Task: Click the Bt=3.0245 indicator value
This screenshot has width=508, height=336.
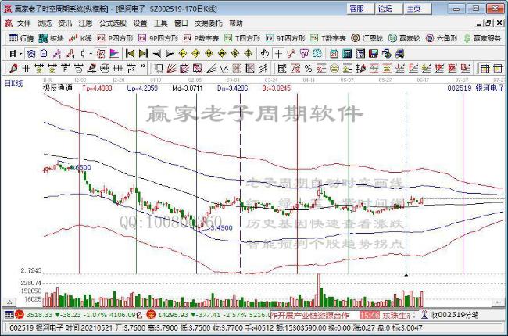Action: pyautogui.click(x=277, y=88)
